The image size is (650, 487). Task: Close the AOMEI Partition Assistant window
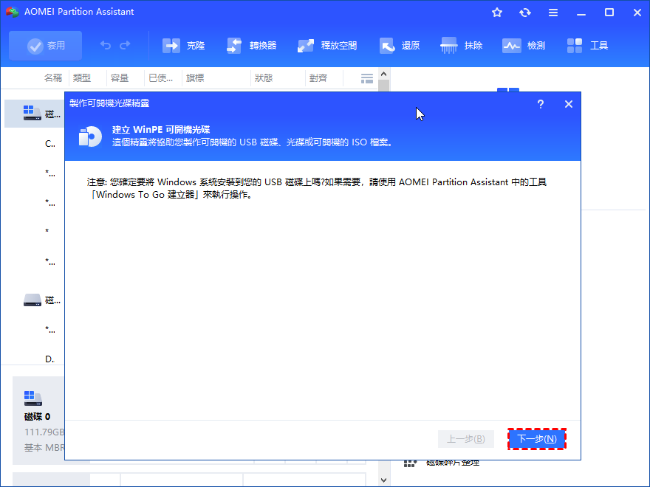click(x=637, y=13)
